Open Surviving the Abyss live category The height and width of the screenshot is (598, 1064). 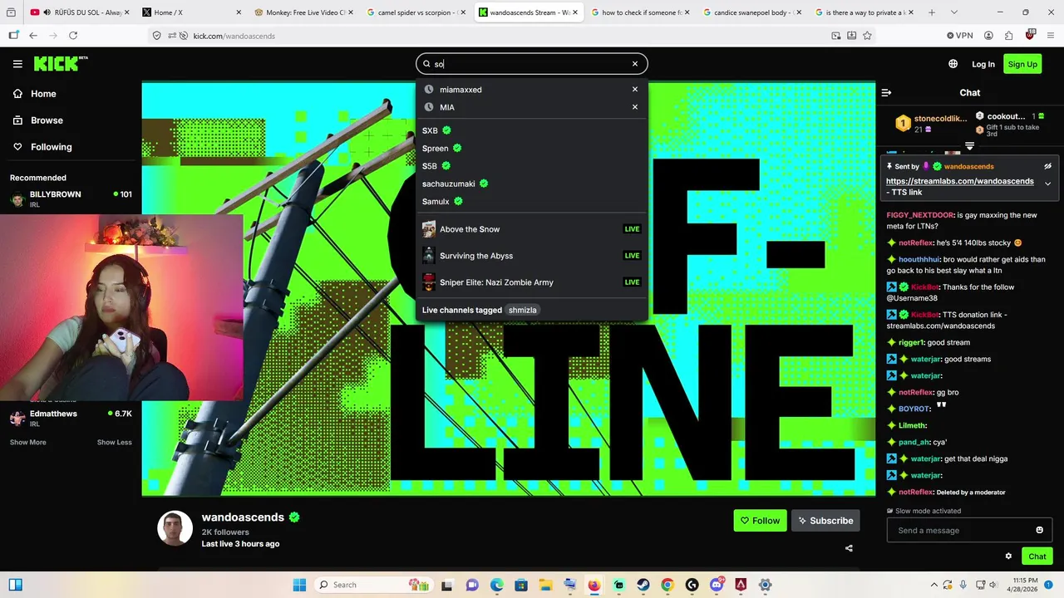532,256
